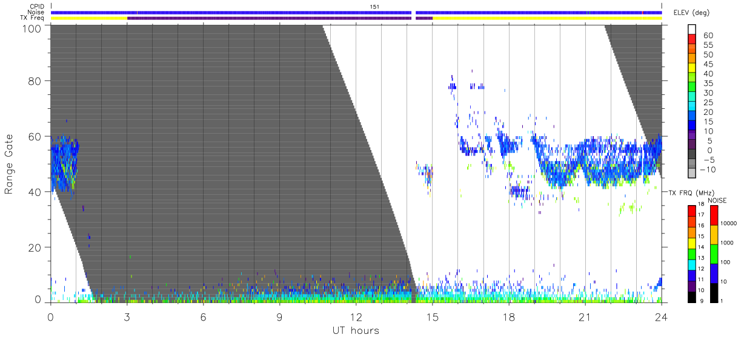Click the '10000' label on NOISE colorbar
This screenshot has width=744, height=343.
tap(729, 224)
